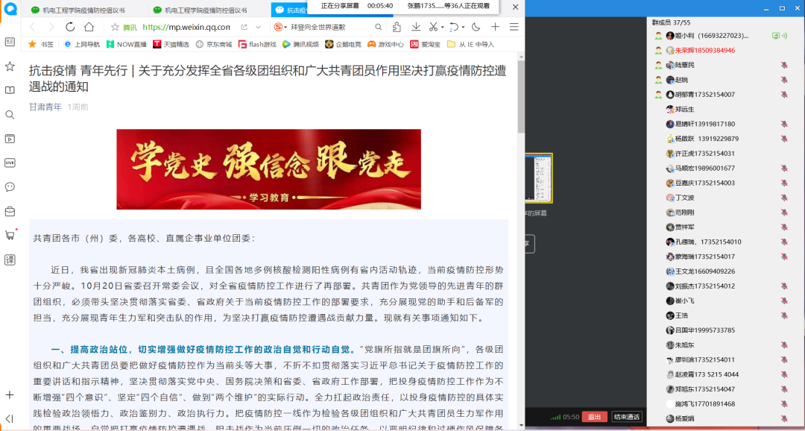Expand the undo closed-tab dropdown arrow
Screen dimensions: 805x431
[x=463, y=27]
